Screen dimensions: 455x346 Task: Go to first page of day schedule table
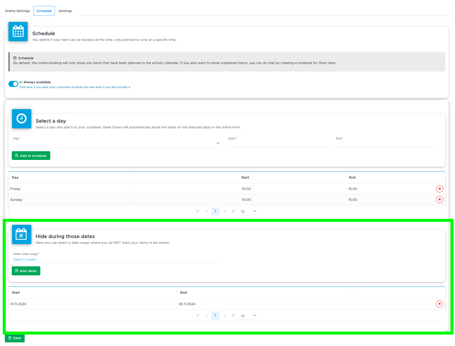[x=198, y=211]
